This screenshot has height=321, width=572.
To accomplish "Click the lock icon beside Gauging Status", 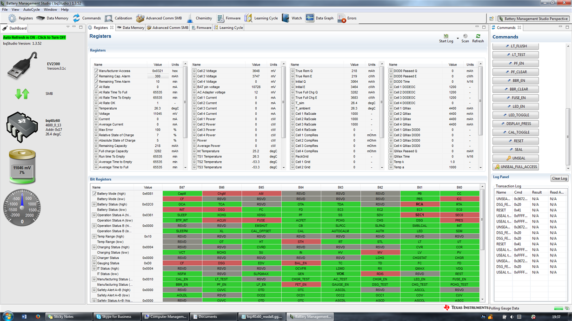I will coord(94,263).
